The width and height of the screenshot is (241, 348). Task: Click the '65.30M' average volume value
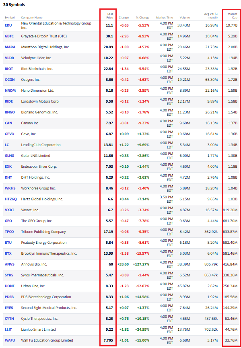tap(212, 80)
